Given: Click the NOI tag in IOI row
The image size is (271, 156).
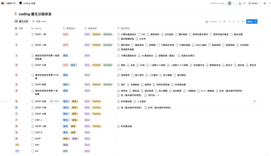Looking at the screenshot, I should pos(65,151).
